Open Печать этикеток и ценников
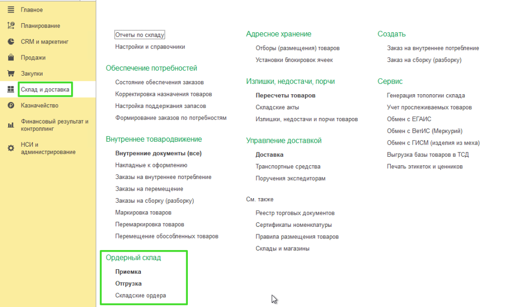This screenshot has height=307, width=517. coord(425,166)
